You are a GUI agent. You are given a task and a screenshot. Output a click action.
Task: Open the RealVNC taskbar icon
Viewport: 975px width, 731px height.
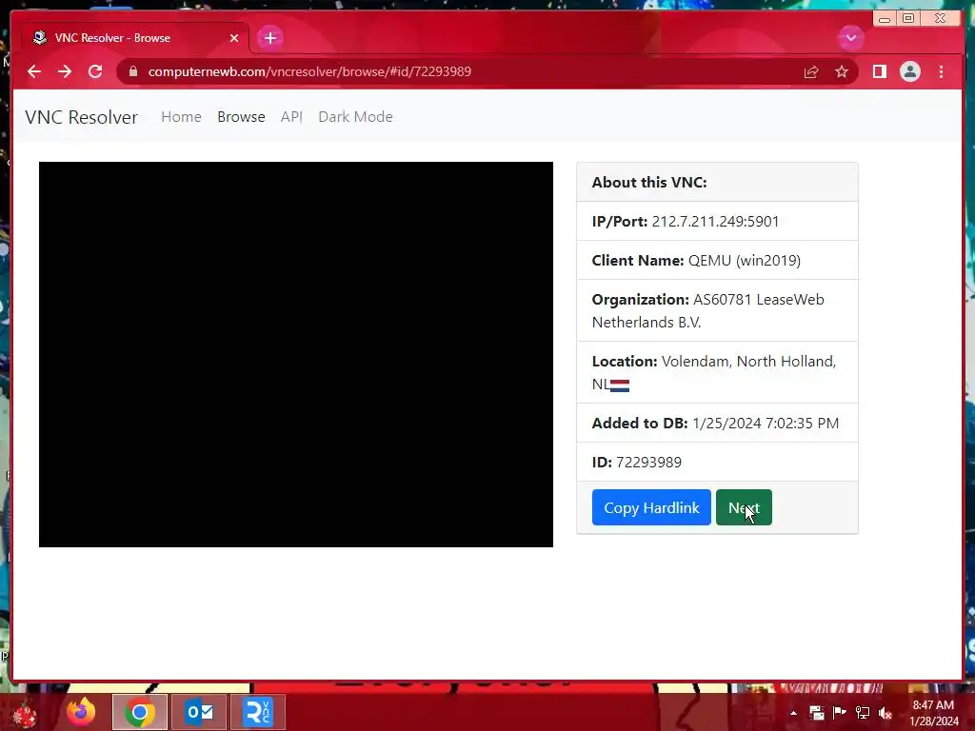[x=258, y=712]
